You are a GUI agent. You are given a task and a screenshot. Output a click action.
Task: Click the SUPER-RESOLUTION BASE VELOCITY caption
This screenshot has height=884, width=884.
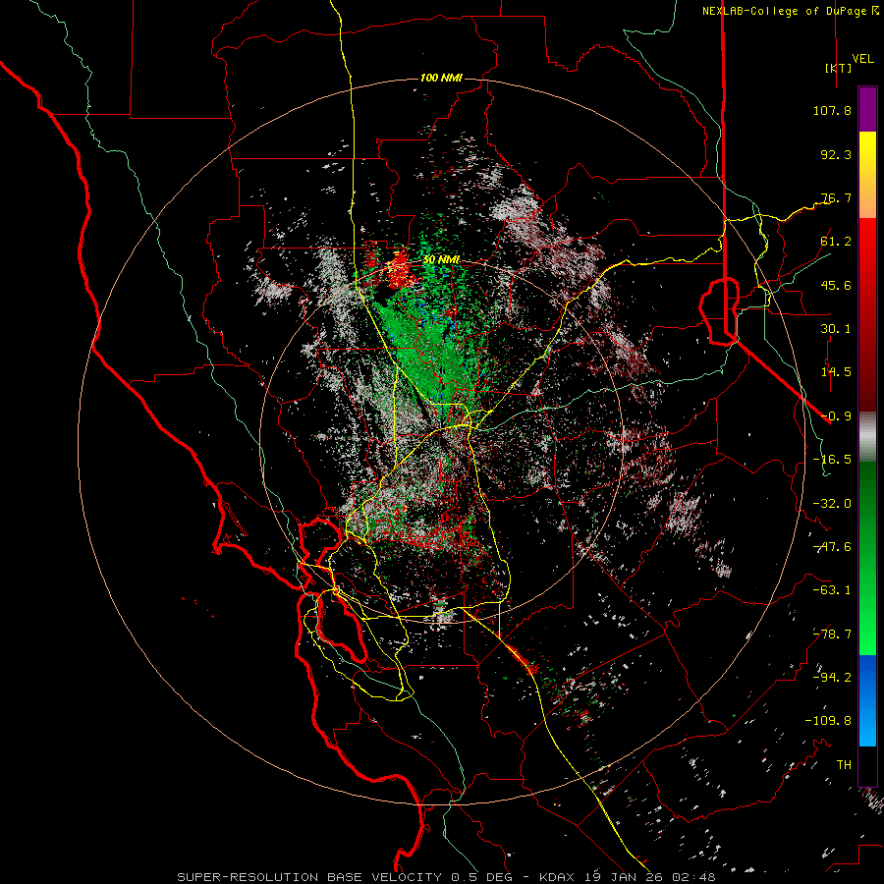pyautogui.click(x=311, y=877)
